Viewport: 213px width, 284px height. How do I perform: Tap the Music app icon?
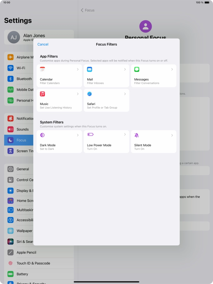42,94
